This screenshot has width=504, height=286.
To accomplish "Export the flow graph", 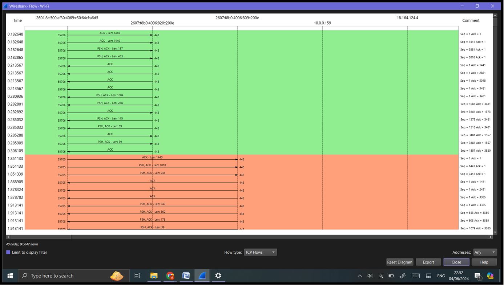I will [428, 262].
